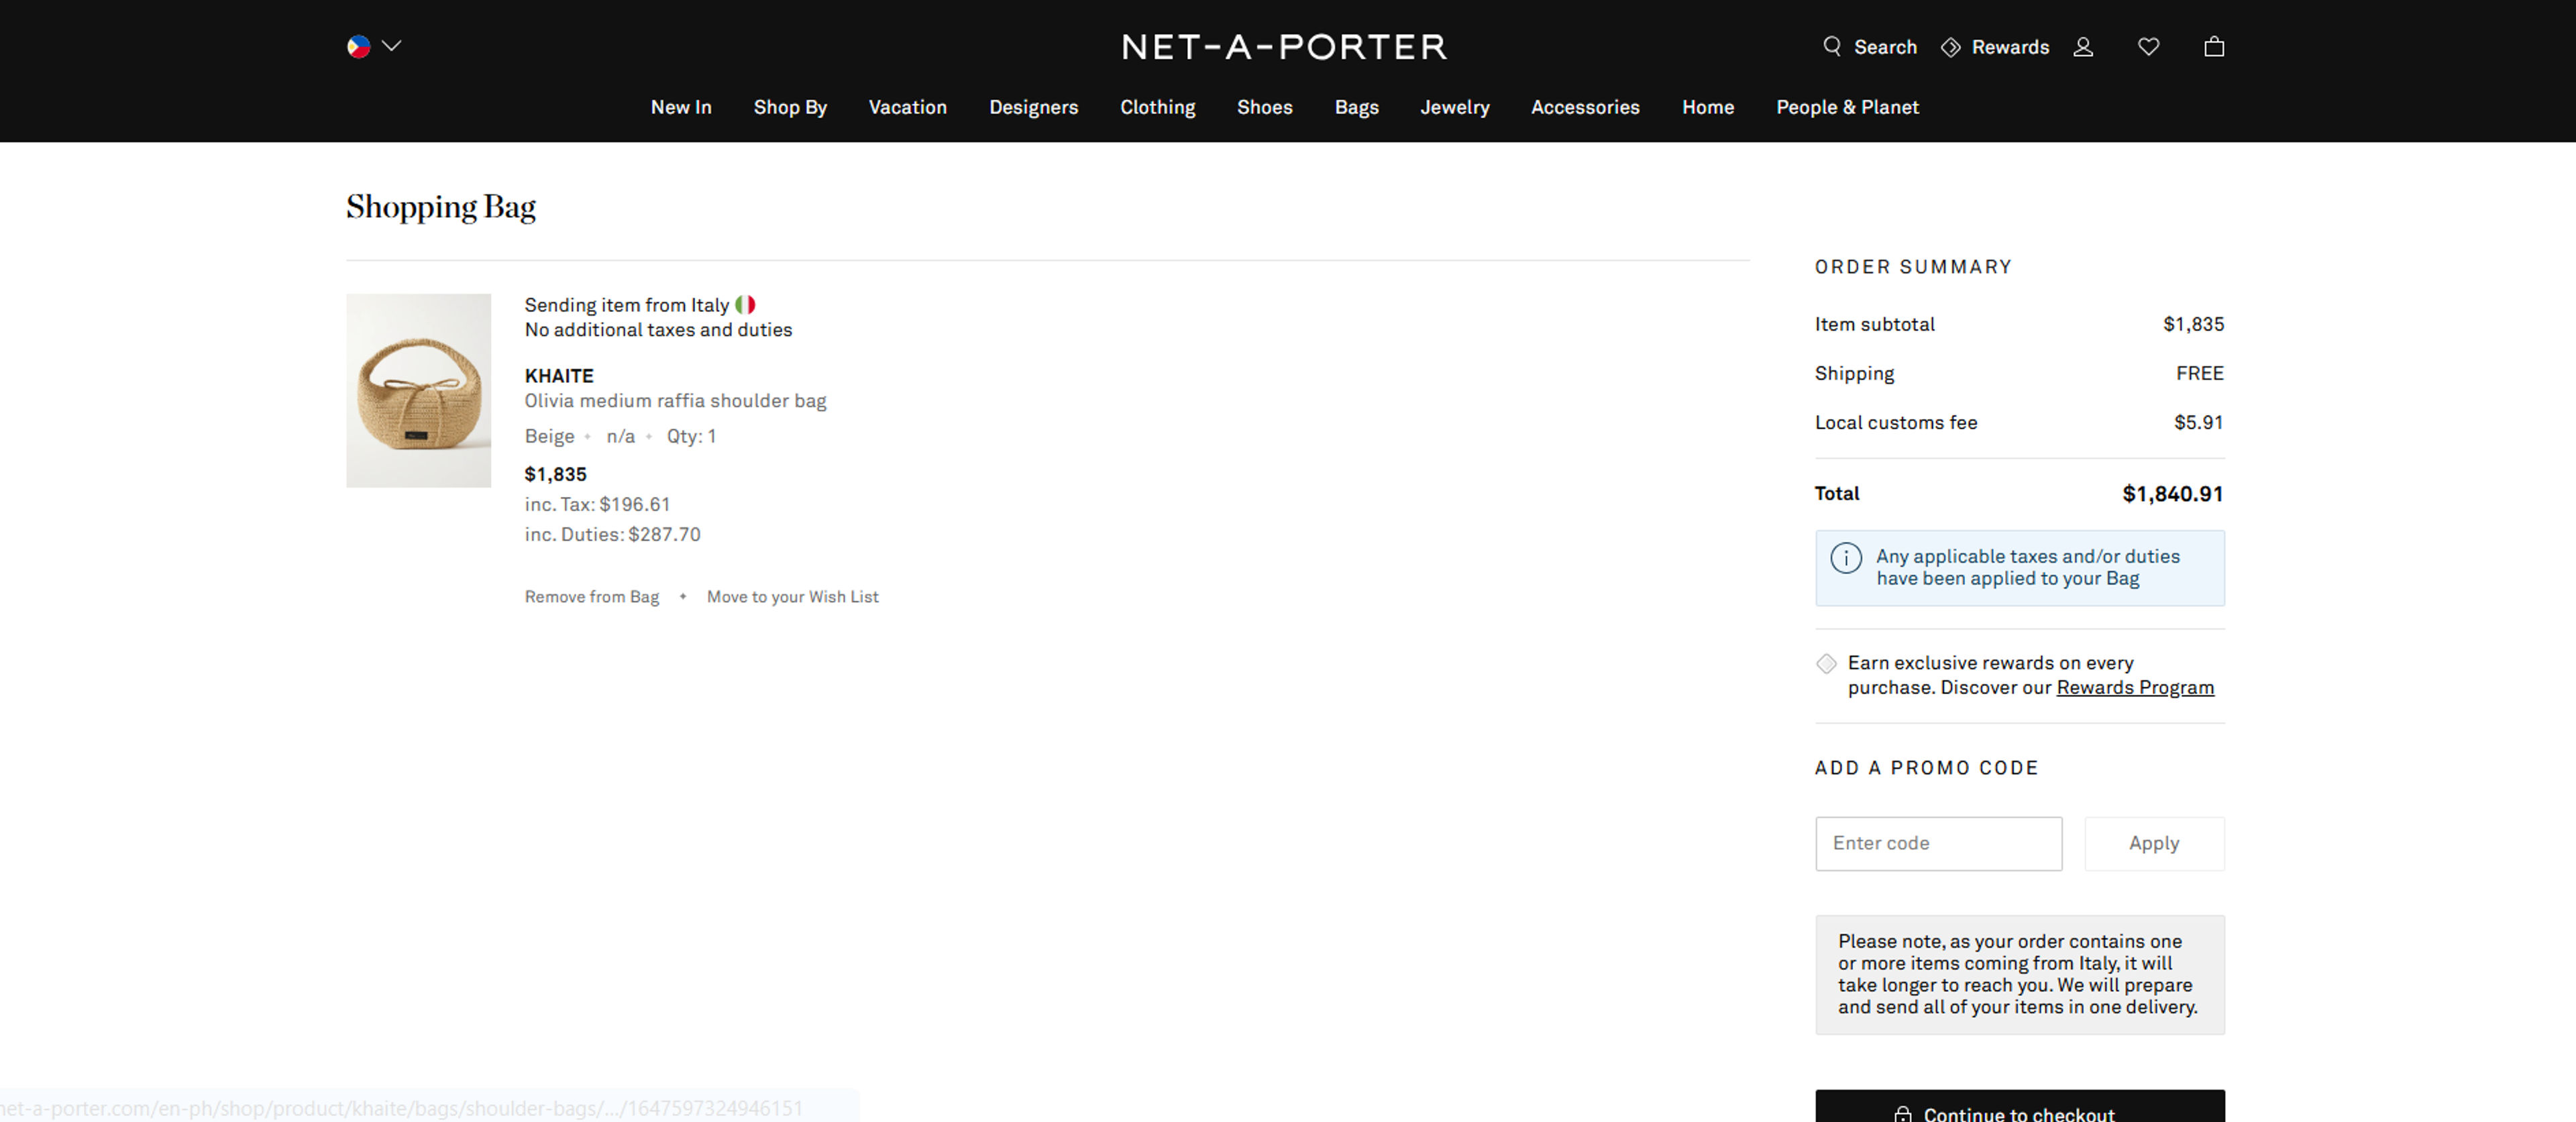Open the Shop By menu

(x=790, y=107)
